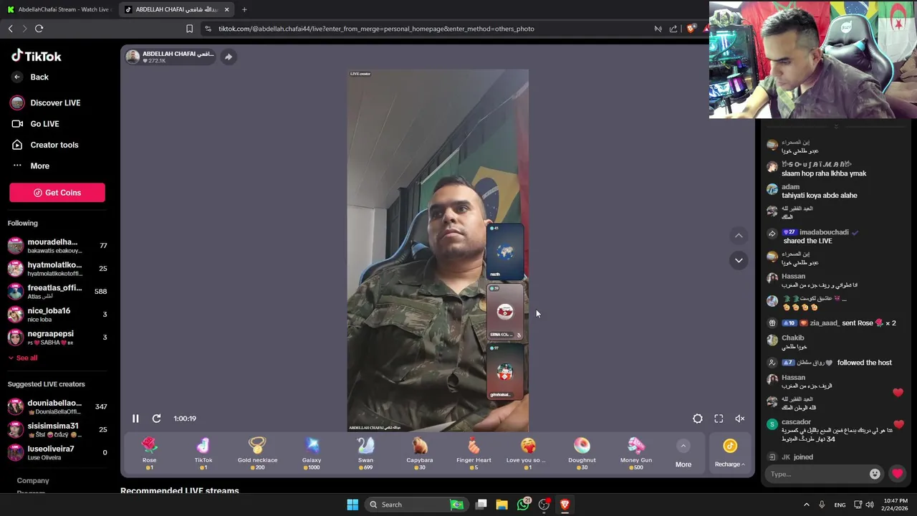The height and width of the screenshot is (516, 917).
Task: Send a Swan gift
Action: tap(365, 454)
